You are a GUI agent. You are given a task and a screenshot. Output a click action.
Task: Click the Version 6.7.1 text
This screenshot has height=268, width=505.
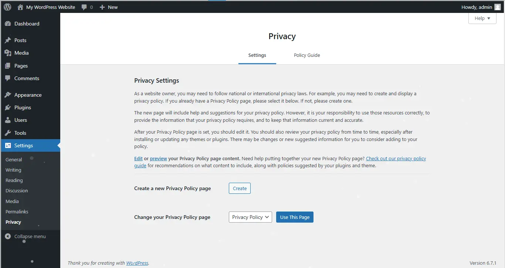tap(483, 263)
